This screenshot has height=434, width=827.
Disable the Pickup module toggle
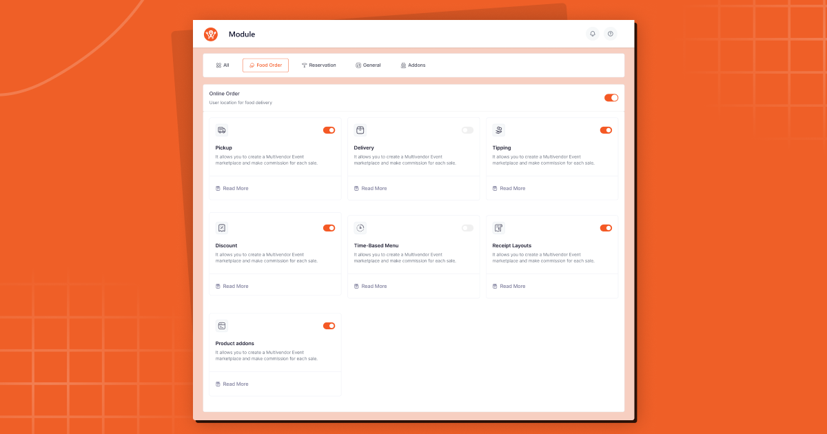point(329,130)
